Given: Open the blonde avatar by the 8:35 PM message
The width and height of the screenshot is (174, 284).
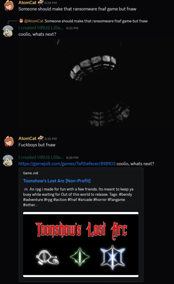Looking at the screenshot, I should tap(8, 31).
